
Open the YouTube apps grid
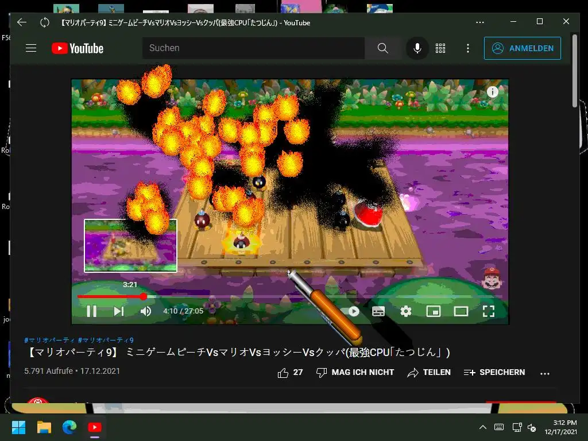tap(440, 48)
